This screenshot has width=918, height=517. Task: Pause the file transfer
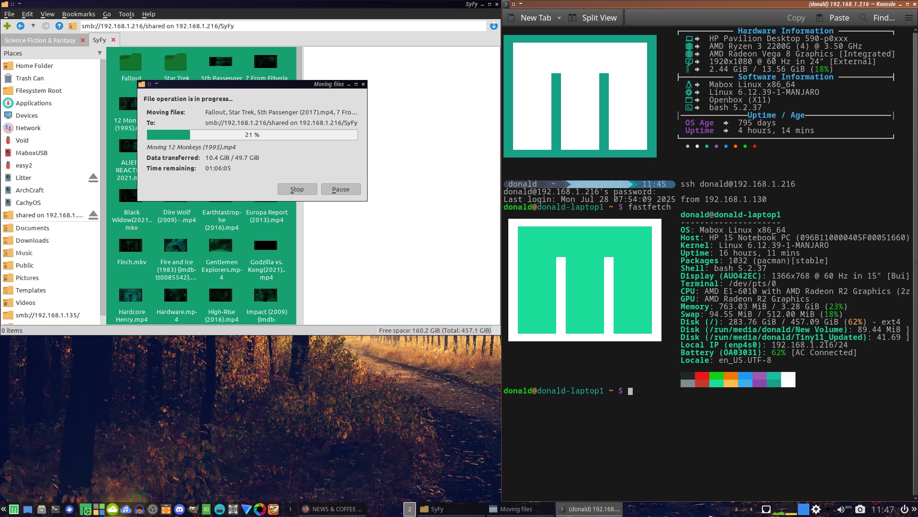341,190
